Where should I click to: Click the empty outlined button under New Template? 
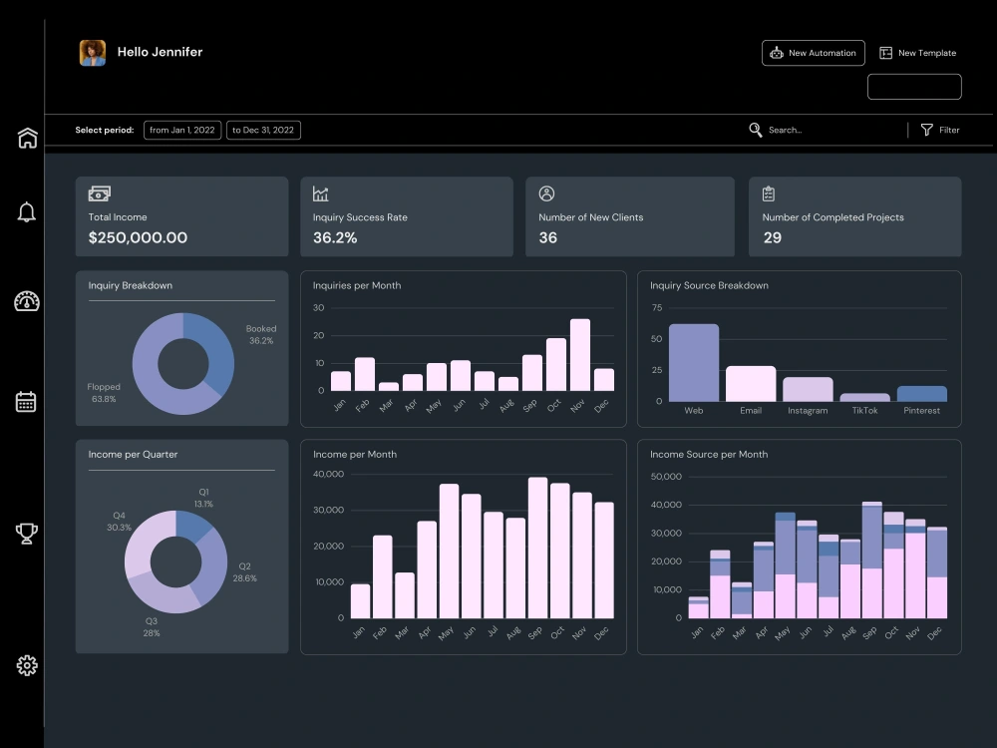[914, 87]
